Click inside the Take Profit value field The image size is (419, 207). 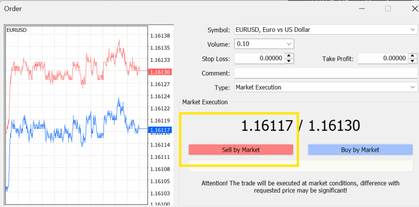[x=382, y=59]
